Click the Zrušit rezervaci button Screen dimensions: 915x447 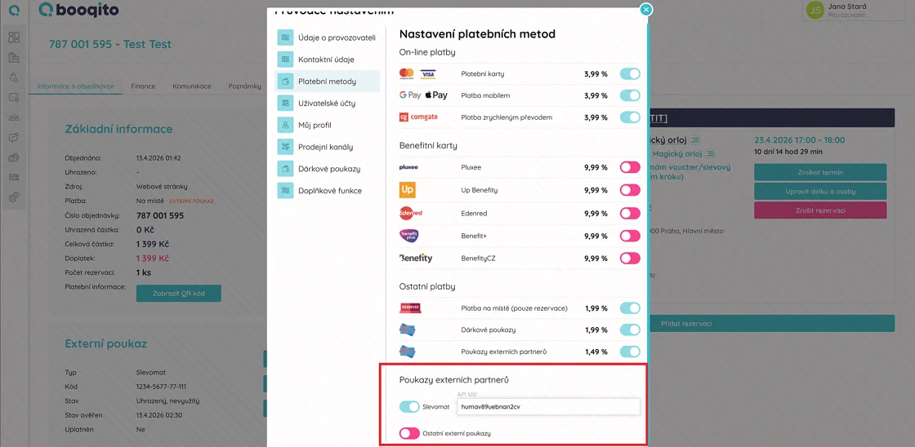[819, 210]
